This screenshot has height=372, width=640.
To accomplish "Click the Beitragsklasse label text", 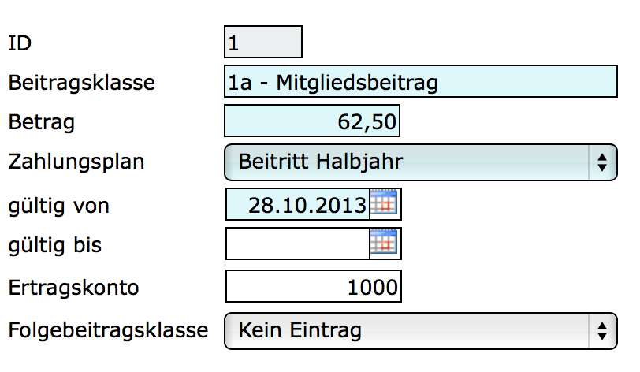I will [x=82, y=83].
